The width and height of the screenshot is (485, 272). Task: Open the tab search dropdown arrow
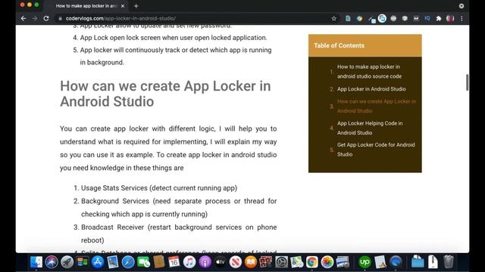(462, 6)
